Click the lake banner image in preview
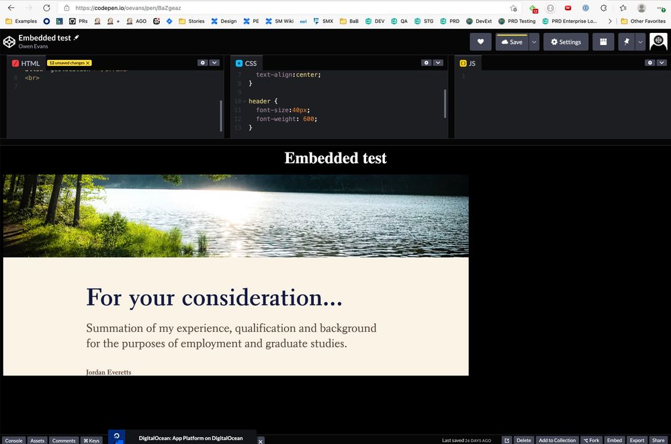The width and height of the screenshot is (671, 444). [236, 216]
